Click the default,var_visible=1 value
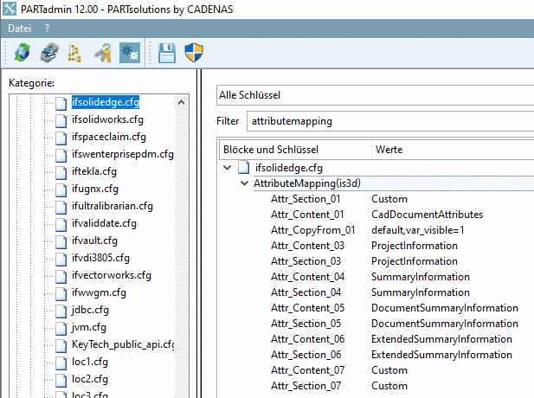Viewport: 534px width, 398px height. tap(418, 230)
